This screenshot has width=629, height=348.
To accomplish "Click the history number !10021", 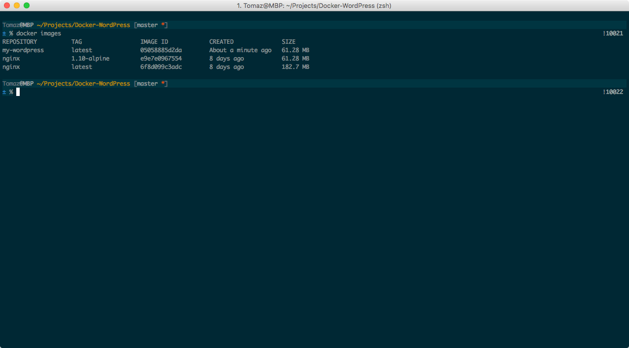I will click(x=613, y=33).
